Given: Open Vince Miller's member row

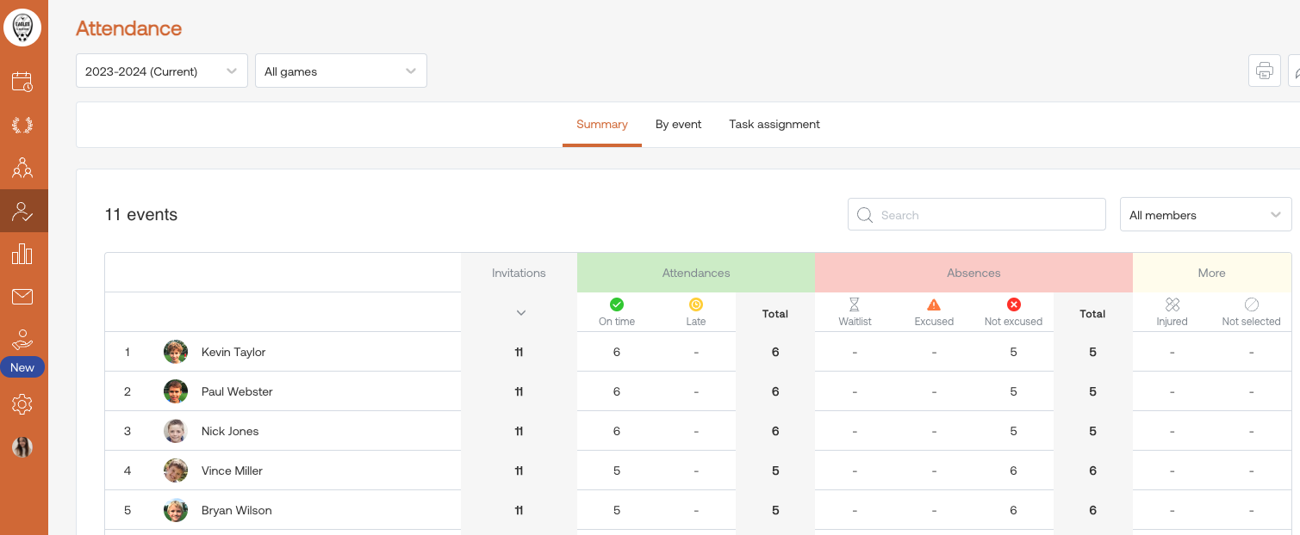Looking at the screenshot, I should [232, 470].
